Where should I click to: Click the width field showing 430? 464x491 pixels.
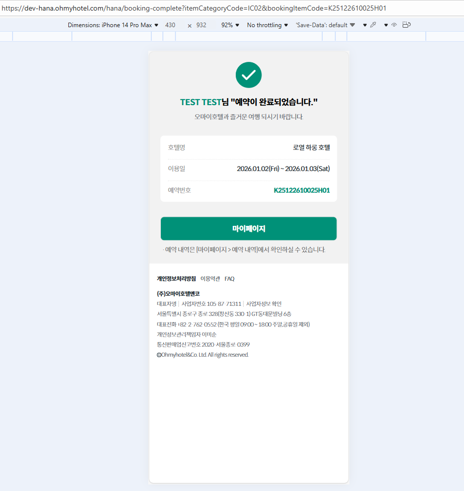click(x=170, y=25)
